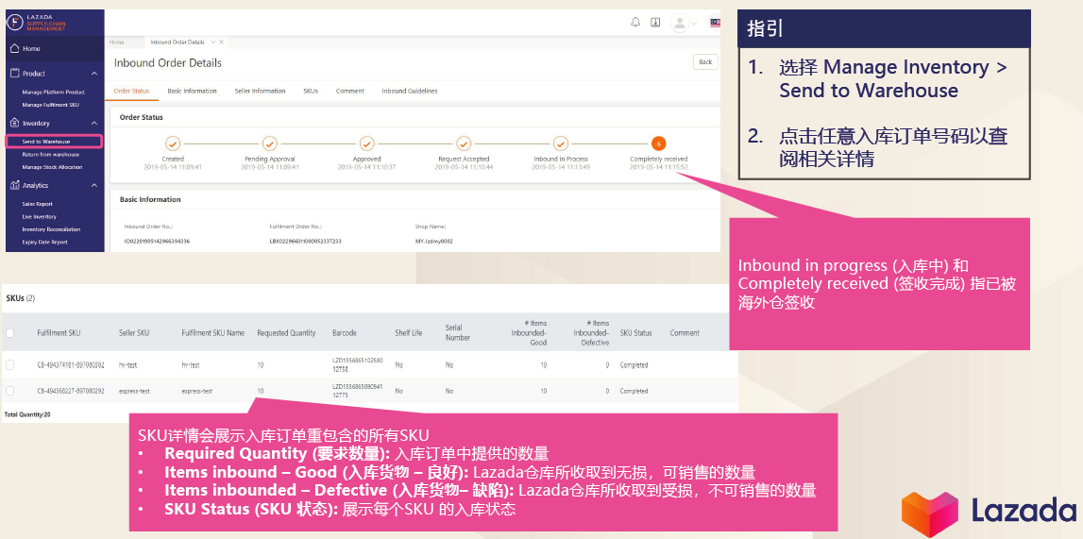Click the Inbound in Process step icon
Viewport: 1083px width, 539px height.
(x=561, y=143)
